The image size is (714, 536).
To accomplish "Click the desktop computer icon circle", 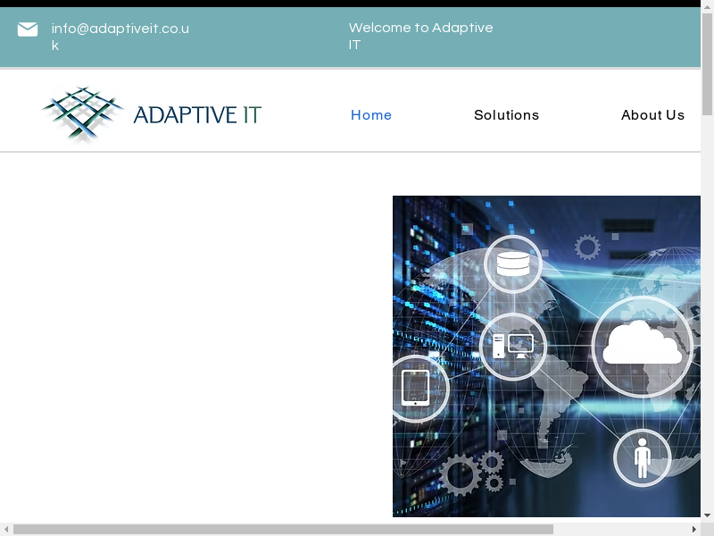I will point(513,346).
